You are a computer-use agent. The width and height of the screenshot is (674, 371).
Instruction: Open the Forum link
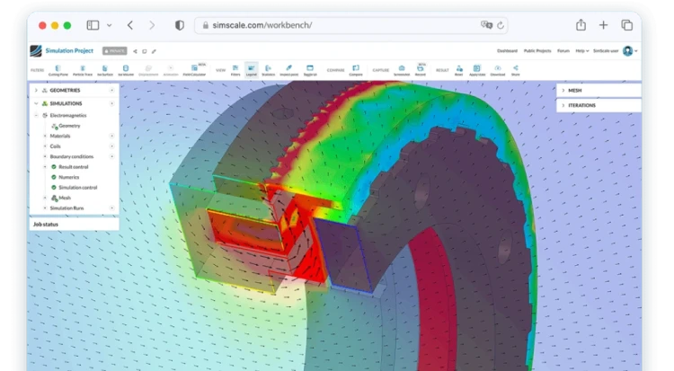[x=563, y=50]
